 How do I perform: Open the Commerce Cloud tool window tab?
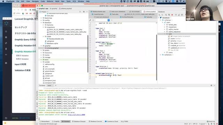pyautogui.click(x=111, y=122)
